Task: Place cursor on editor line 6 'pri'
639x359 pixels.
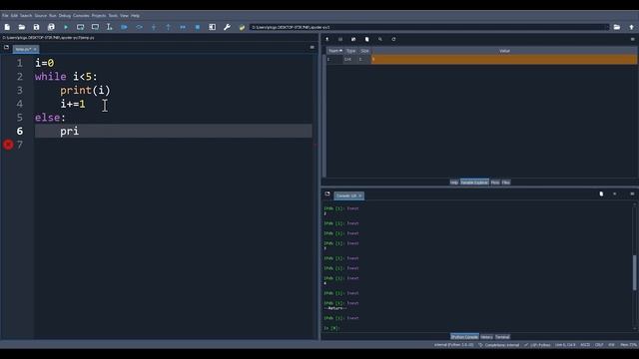Action: coord(69,131)
